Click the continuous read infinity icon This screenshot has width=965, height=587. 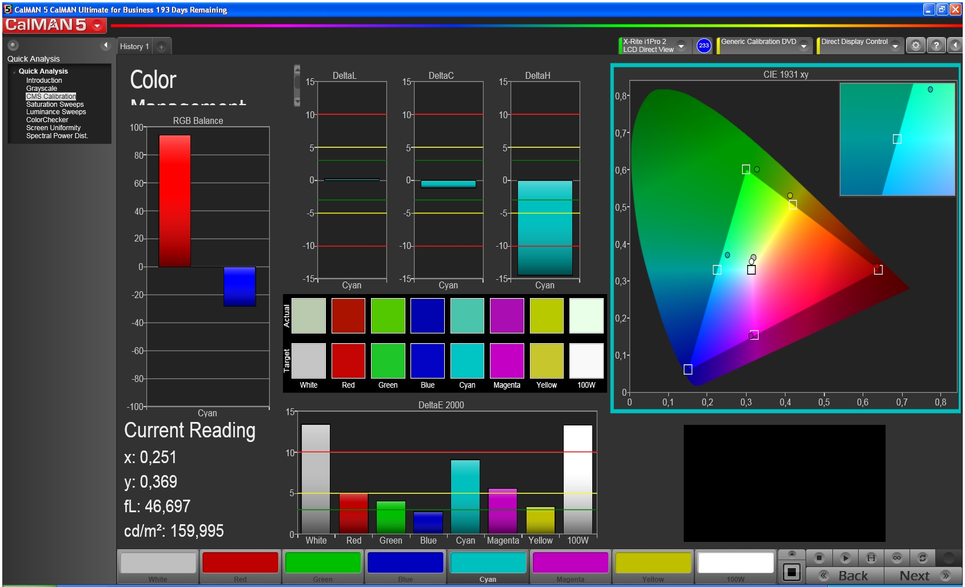(x=897, y=558)
